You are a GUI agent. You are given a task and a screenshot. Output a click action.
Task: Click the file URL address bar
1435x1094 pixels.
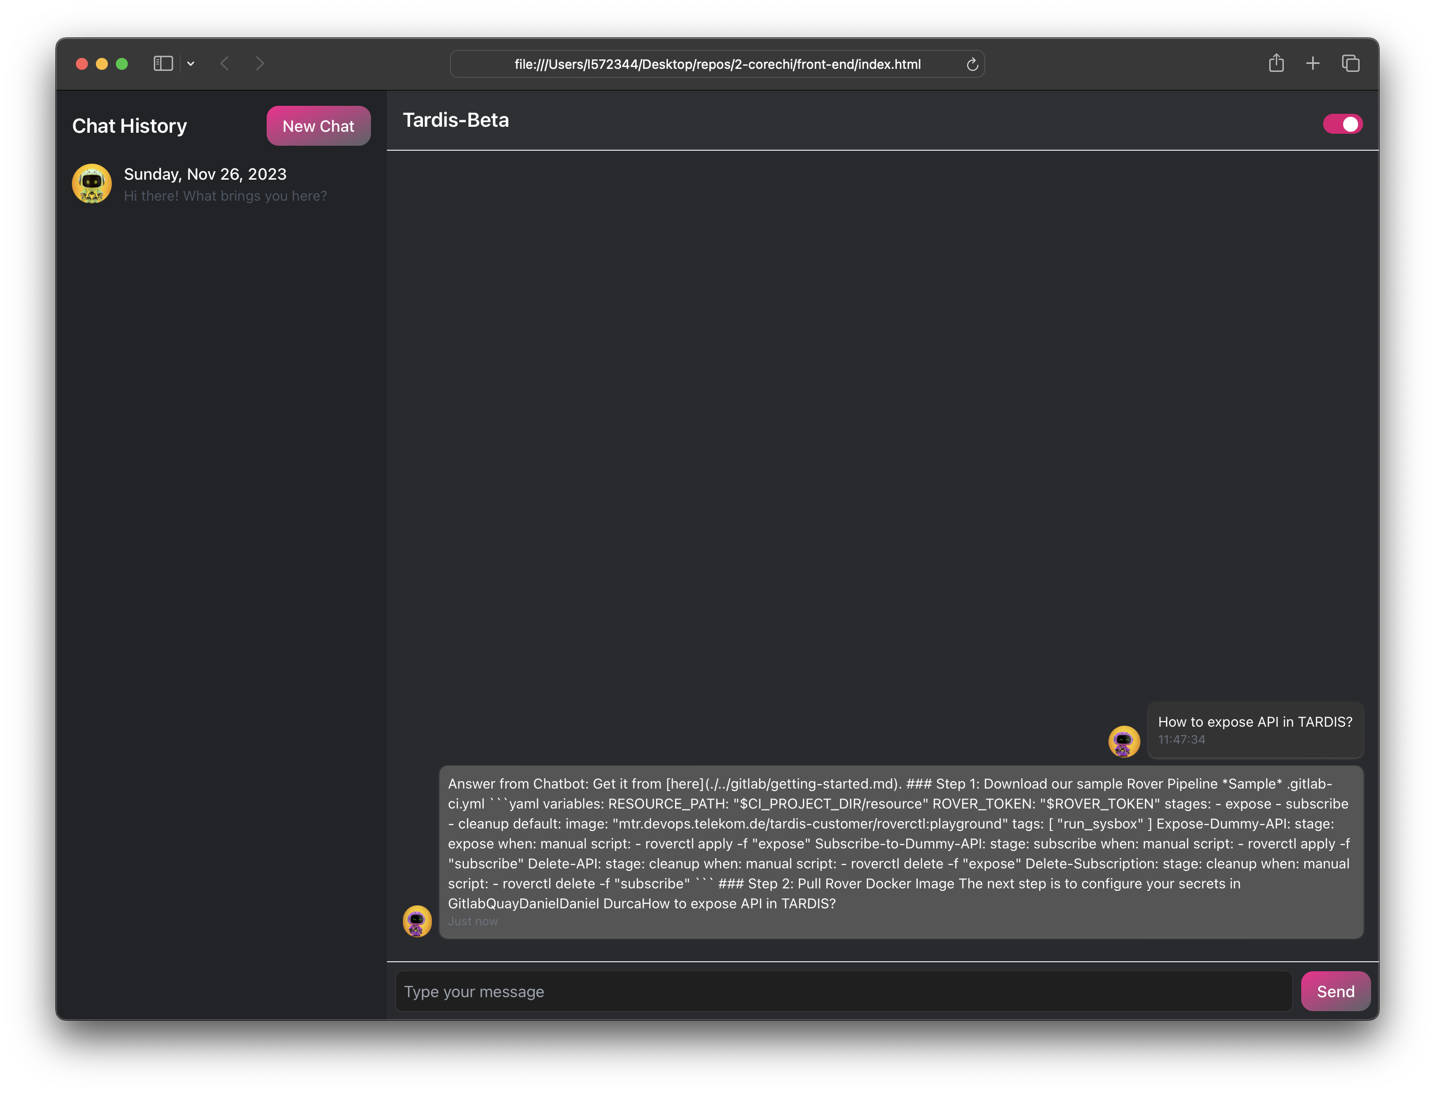pyautogui.click(x=717, y=64)
